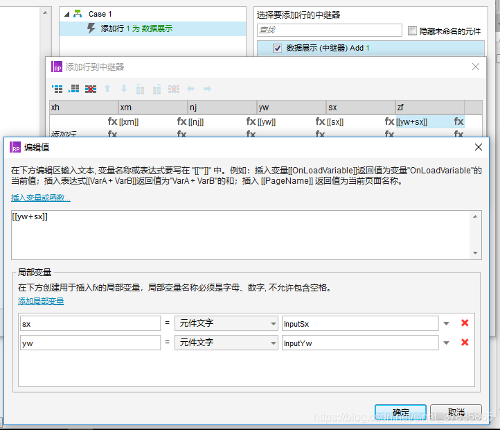Open the InputYw target dropdown arrow

click(447, 343)
